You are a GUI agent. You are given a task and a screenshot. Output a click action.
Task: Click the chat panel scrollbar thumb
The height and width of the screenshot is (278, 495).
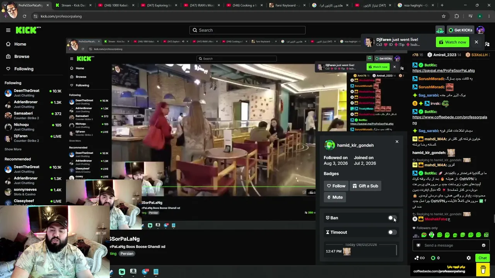pyautogui.click(x=494, y=219)
